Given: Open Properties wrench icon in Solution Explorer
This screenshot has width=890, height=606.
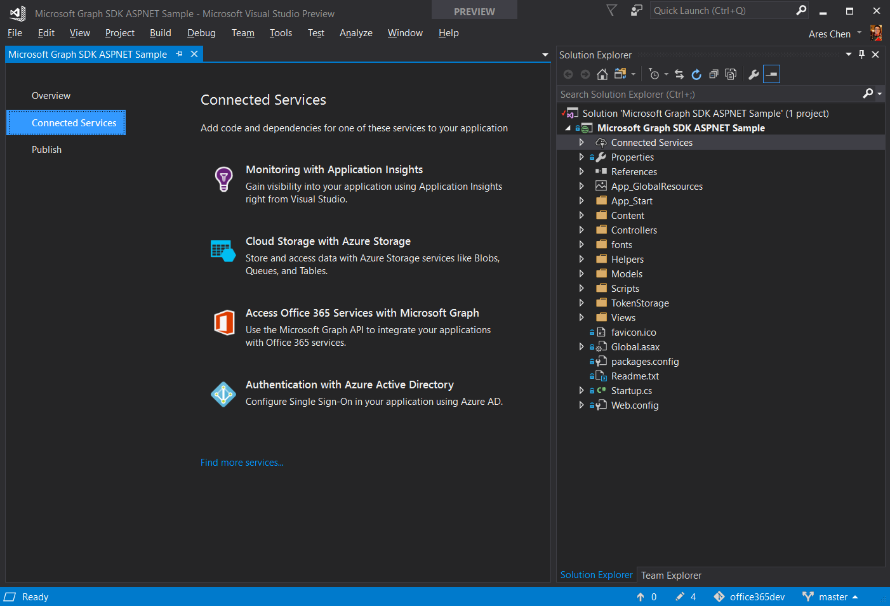Looking at the screenshot, I should click(754, 74).
